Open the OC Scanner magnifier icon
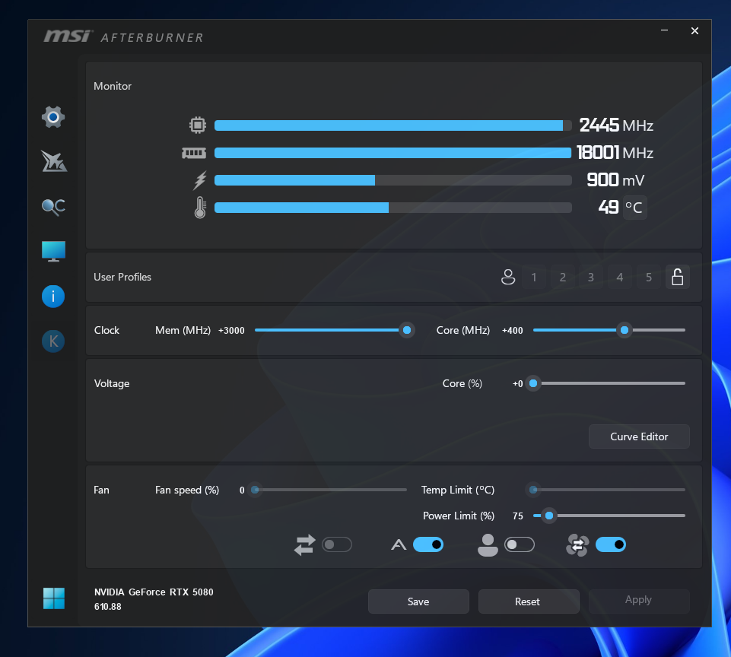The width and height of the screenshot is (731, 657). pos(53,206)
